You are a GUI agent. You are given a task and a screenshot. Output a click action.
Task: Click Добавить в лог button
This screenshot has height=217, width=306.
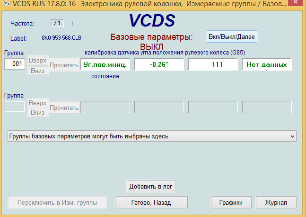(151, 187)
